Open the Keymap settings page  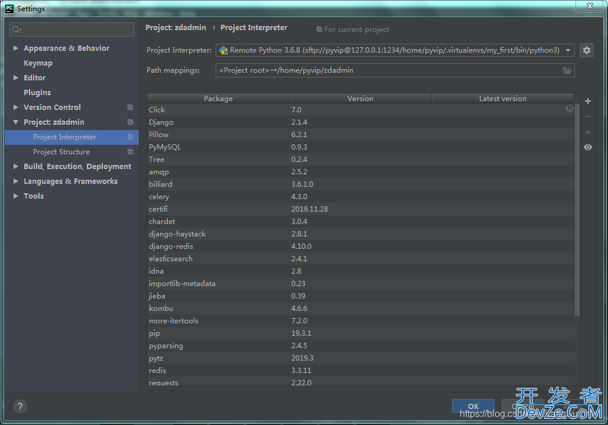pyautogui.click(x=38, y=63)
